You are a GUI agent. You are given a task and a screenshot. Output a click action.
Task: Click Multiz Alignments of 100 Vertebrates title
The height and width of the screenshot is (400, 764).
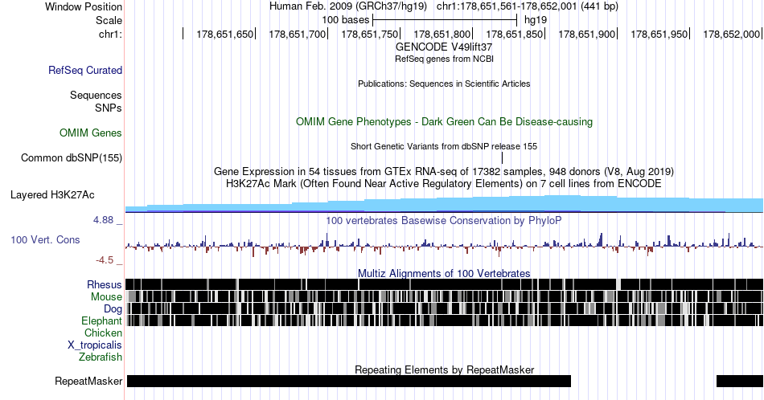click(444, 273)
